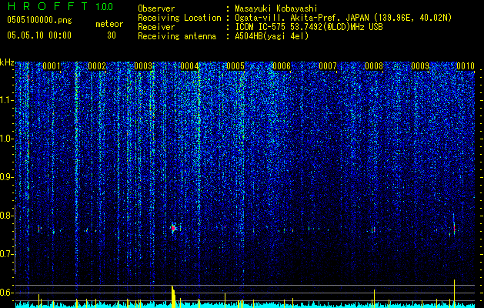Click the 'meteor' label
484x308 pixels.
109,24
